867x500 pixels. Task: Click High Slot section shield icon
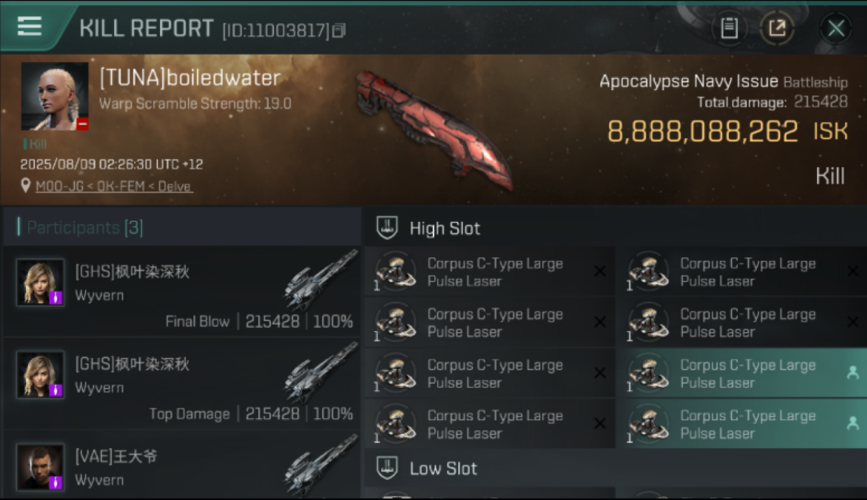387,228
